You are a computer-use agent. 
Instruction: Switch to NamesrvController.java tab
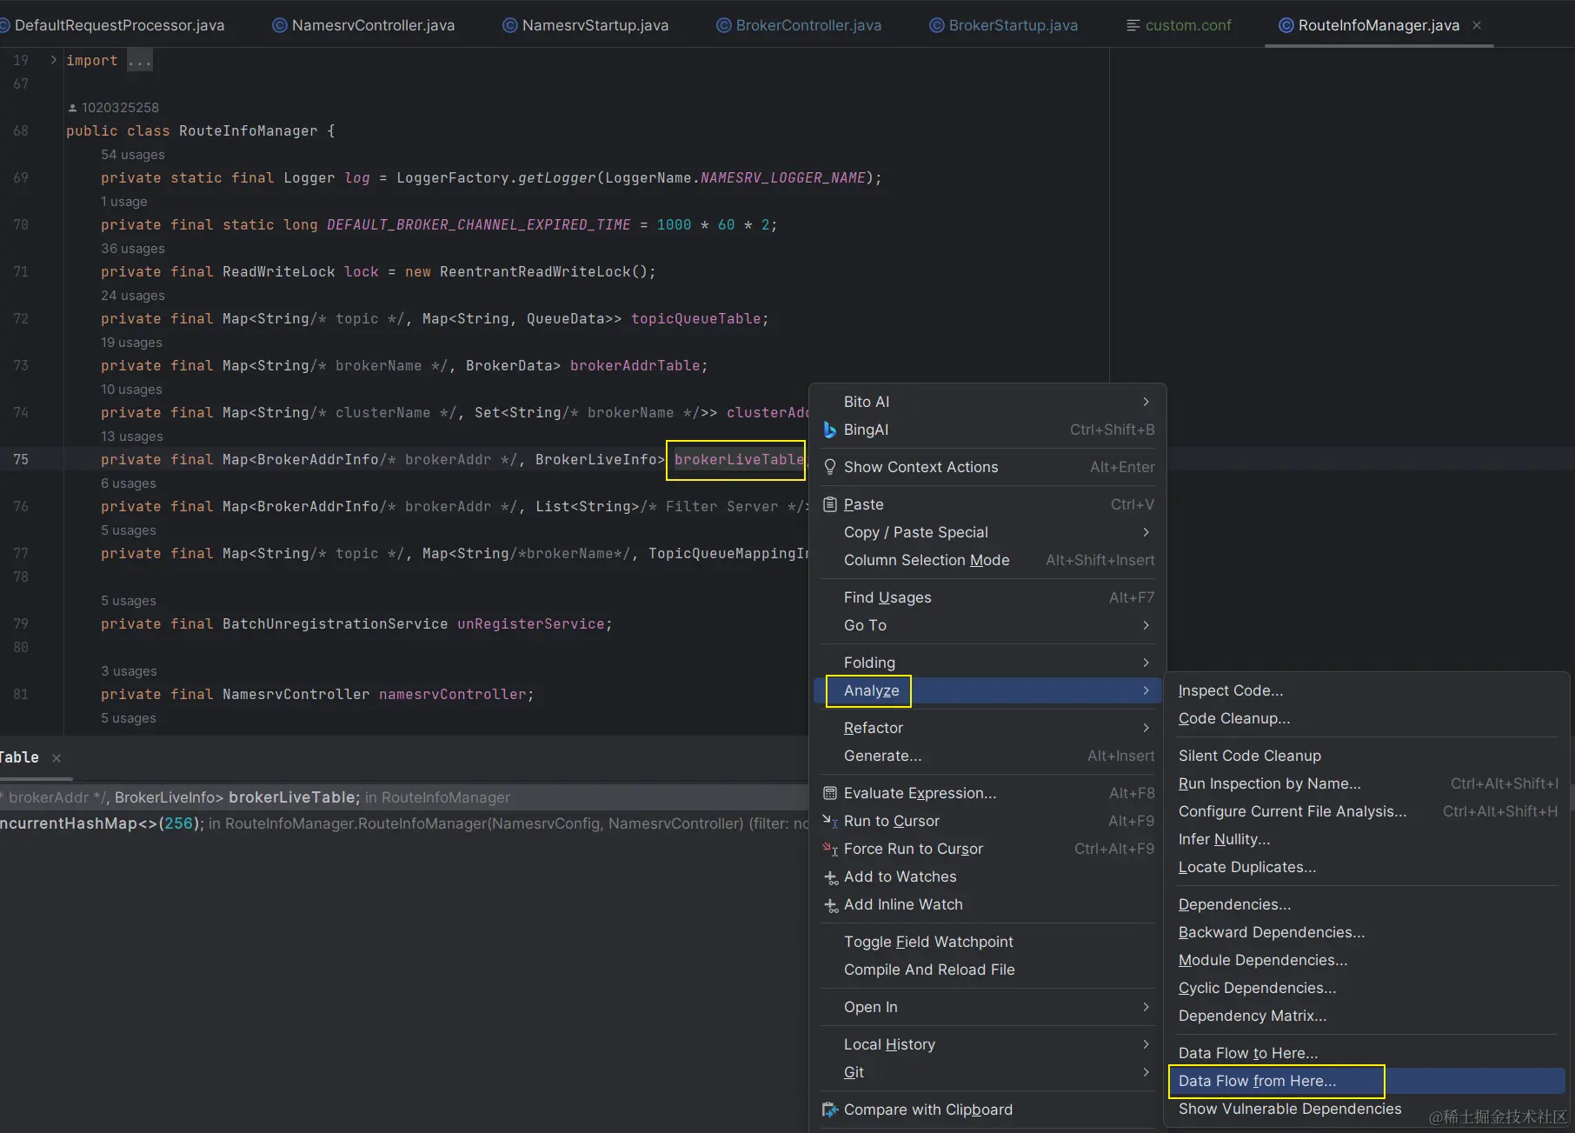[x=364, y=25]
